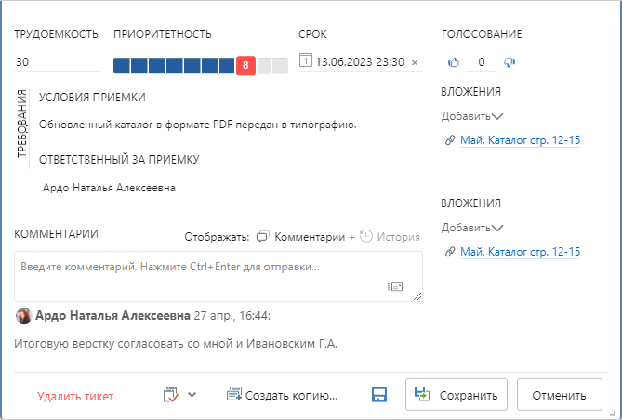Click Наталья Ардо's avatar in the comments
The height and width of the screenshot is (420, 622).
pos(23,316)
